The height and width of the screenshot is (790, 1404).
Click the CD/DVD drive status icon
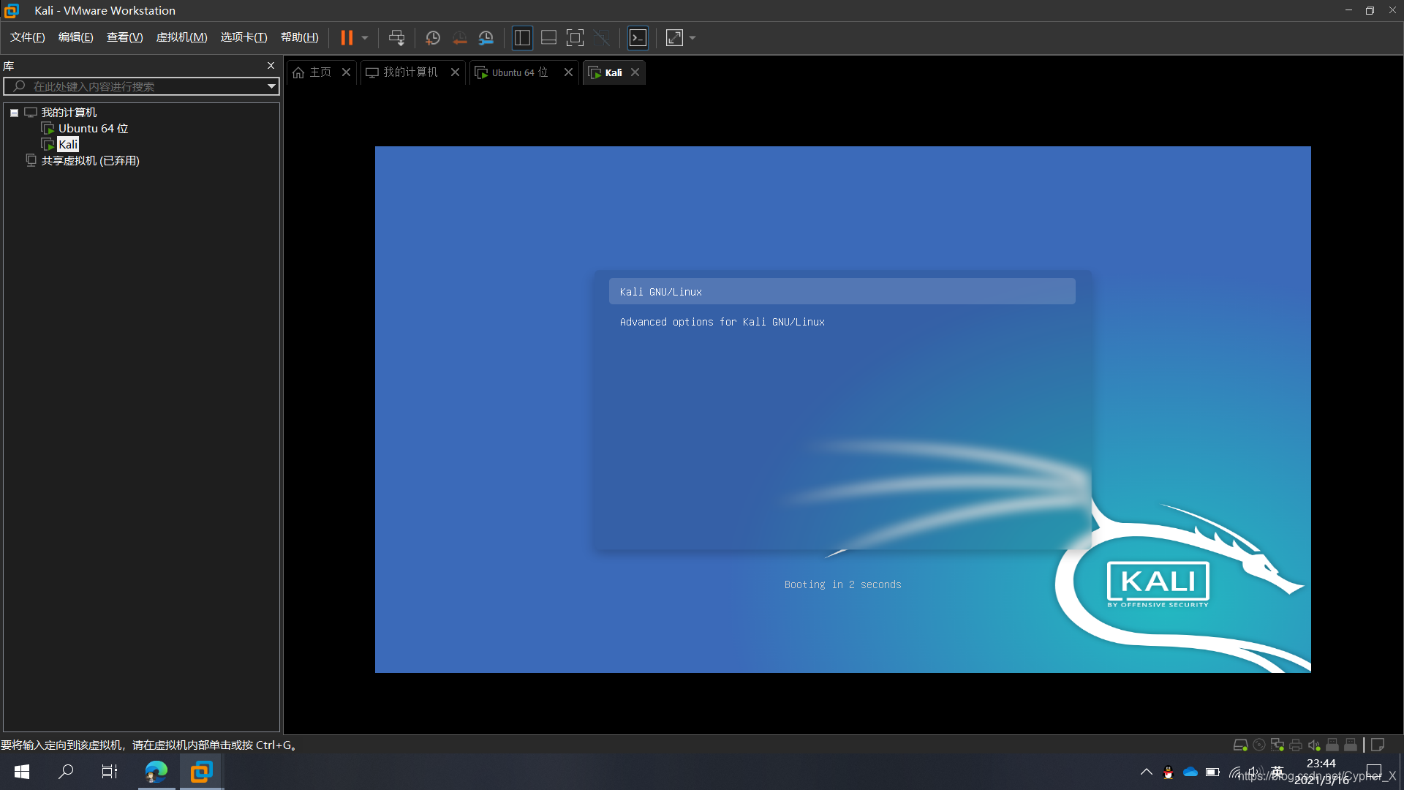(1258, 745)
